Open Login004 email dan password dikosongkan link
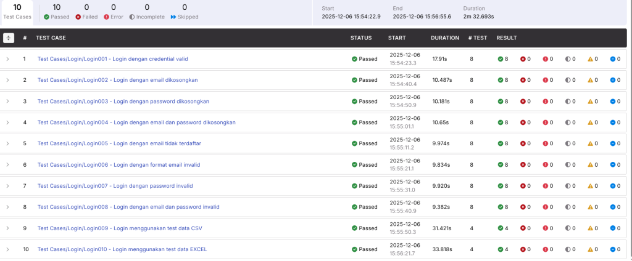Screen dimensions: 632x261 click(x=136, y=122)
